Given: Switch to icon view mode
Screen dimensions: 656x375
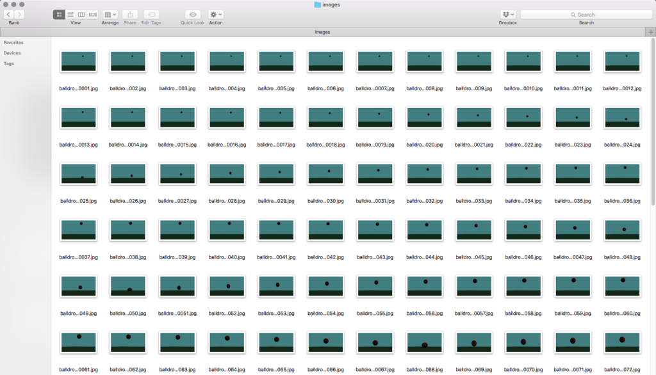Looking at the screenshot, I should 59,14.
